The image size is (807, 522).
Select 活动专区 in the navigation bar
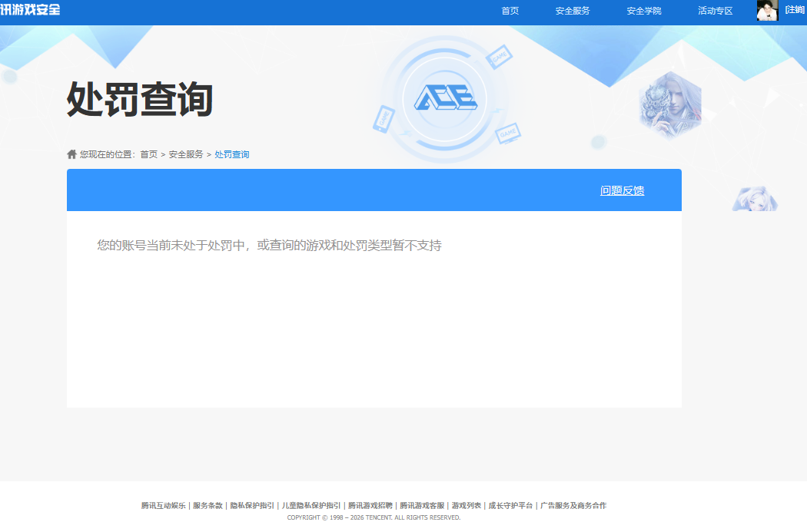(715, 10)
